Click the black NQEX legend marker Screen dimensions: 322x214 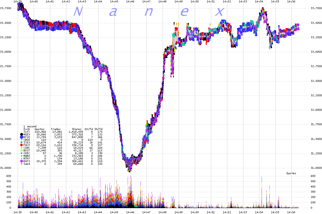pos(21,135)
